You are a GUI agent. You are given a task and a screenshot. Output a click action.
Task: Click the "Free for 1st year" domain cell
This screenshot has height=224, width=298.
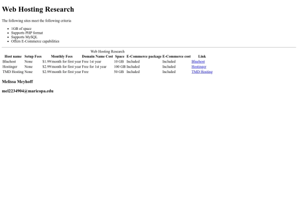pyautogui.click(x=94, y=67)
